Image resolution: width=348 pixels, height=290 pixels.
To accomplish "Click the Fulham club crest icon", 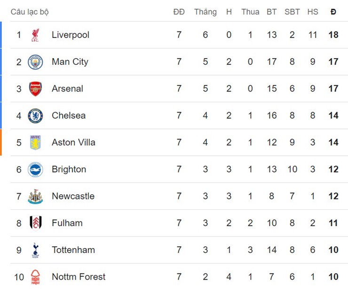I will point(35,223).
